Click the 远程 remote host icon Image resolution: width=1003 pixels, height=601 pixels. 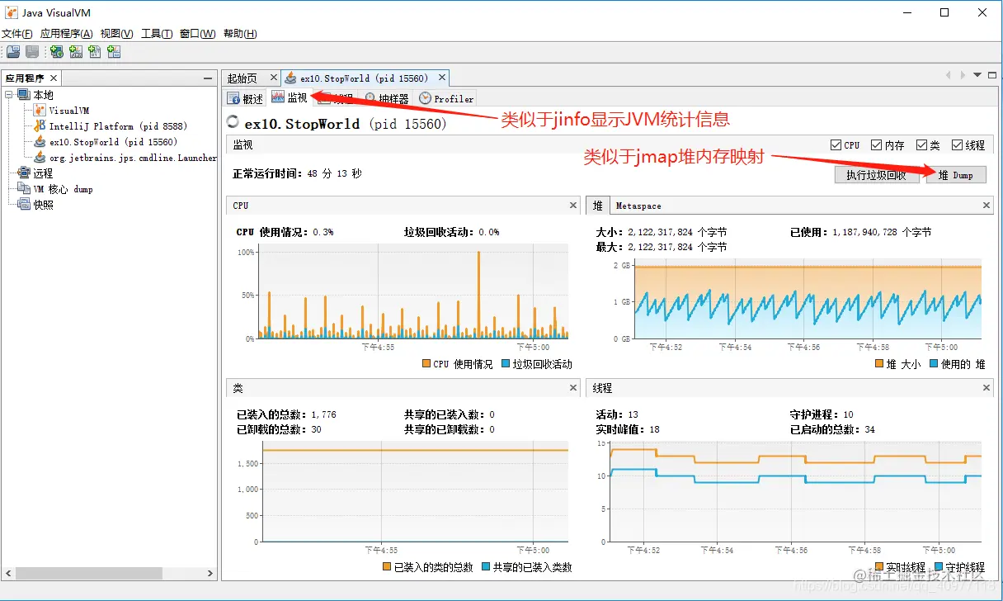click(x=23, y=173)
